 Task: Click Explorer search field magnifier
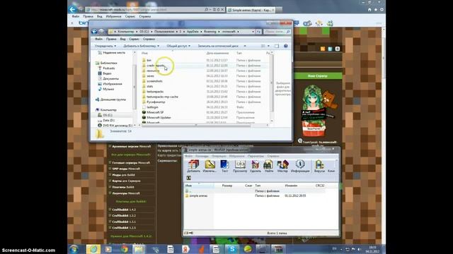[288, 31]
